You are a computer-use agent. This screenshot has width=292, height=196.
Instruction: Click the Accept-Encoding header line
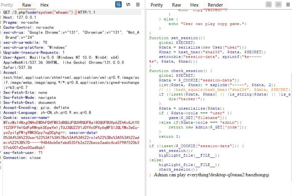coord(36,108)
